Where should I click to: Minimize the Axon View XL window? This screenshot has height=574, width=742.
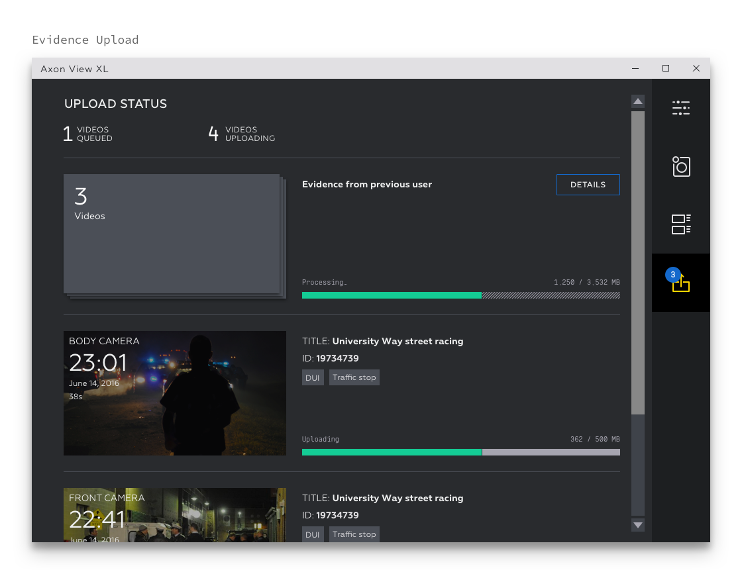click(635, 69)
